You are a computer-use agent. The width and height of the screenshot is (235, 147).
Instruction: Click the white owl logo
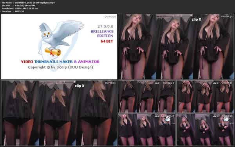tap(60, 39)
